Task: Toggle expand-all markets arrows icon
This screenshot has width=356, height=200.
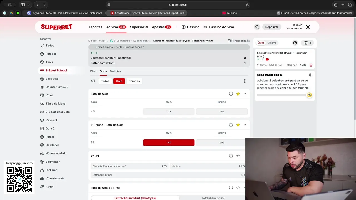Action: coord(245,81)
